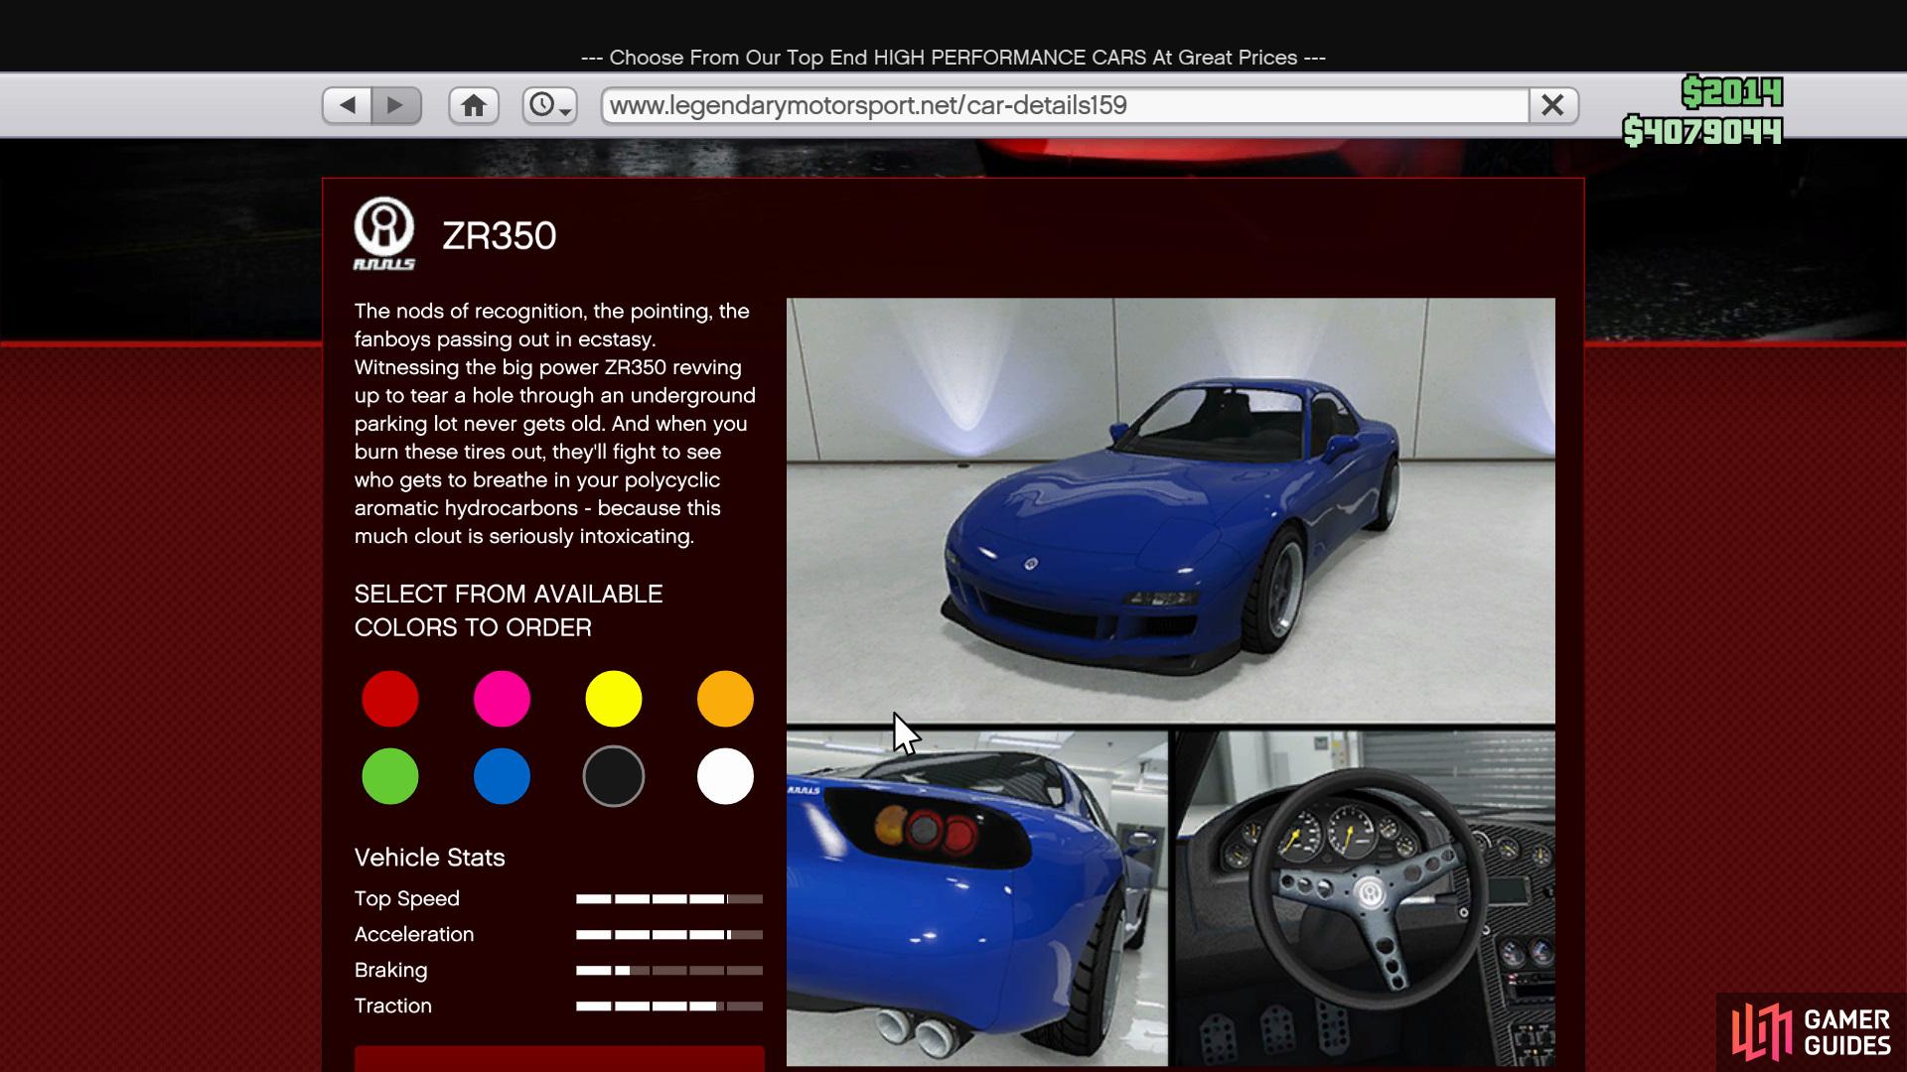This screenshot has height=1072, width=1907.
Task: Go forward with the browser forward arrow
Action: [395, 105]
